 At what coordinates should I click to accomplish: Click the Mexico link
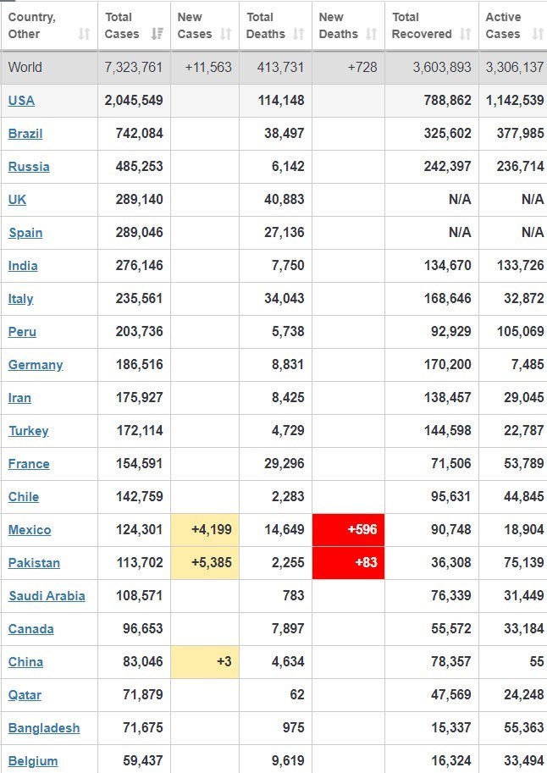tap(30, 530)
